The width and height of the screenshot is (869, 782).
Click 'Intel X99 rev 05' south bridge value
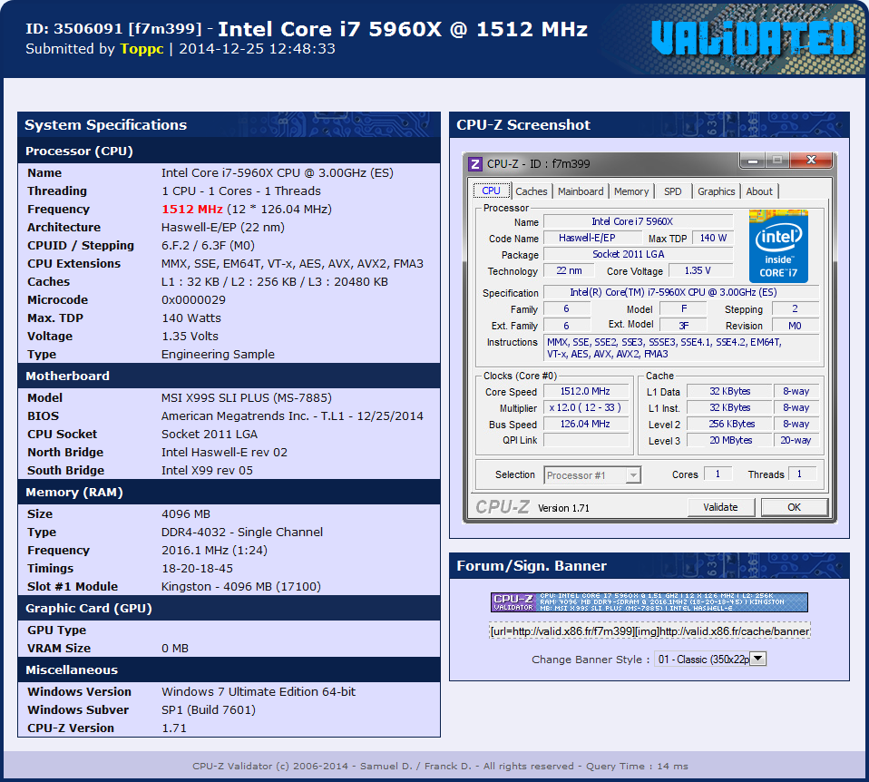pos(207,471)
